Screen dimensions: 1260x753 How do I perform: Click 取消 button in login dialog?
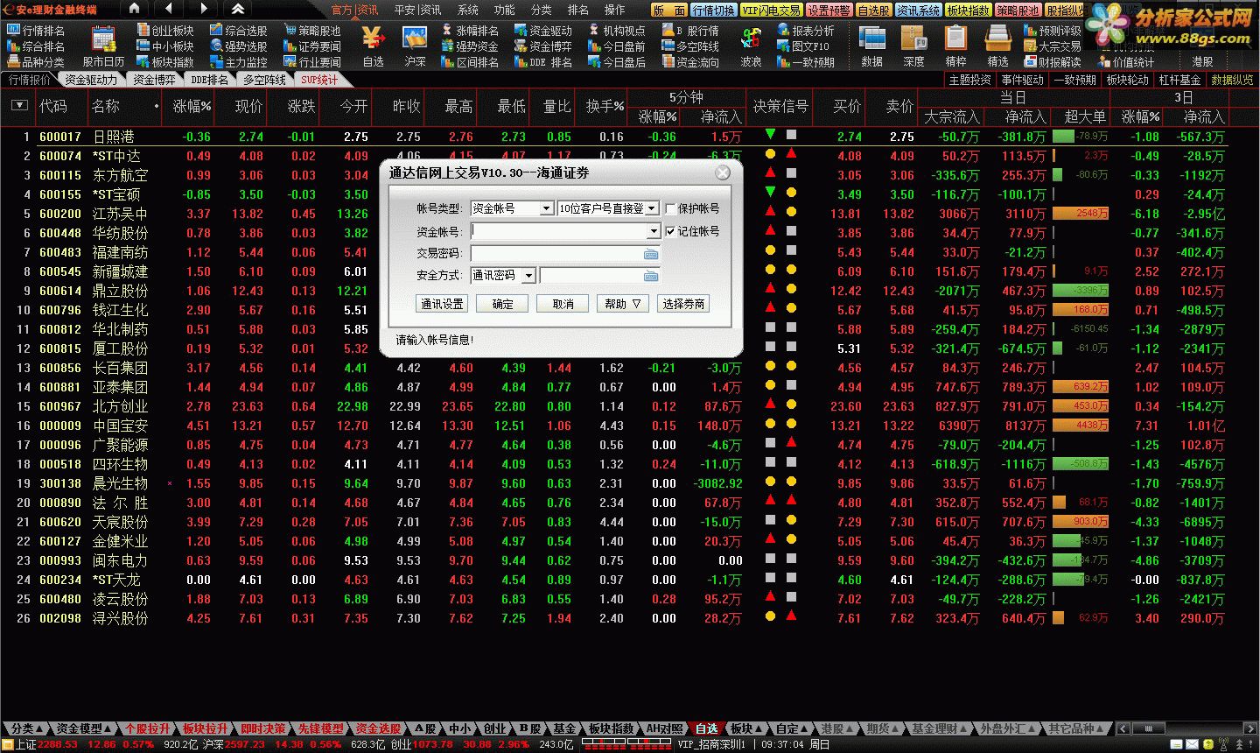click(563, 304)
